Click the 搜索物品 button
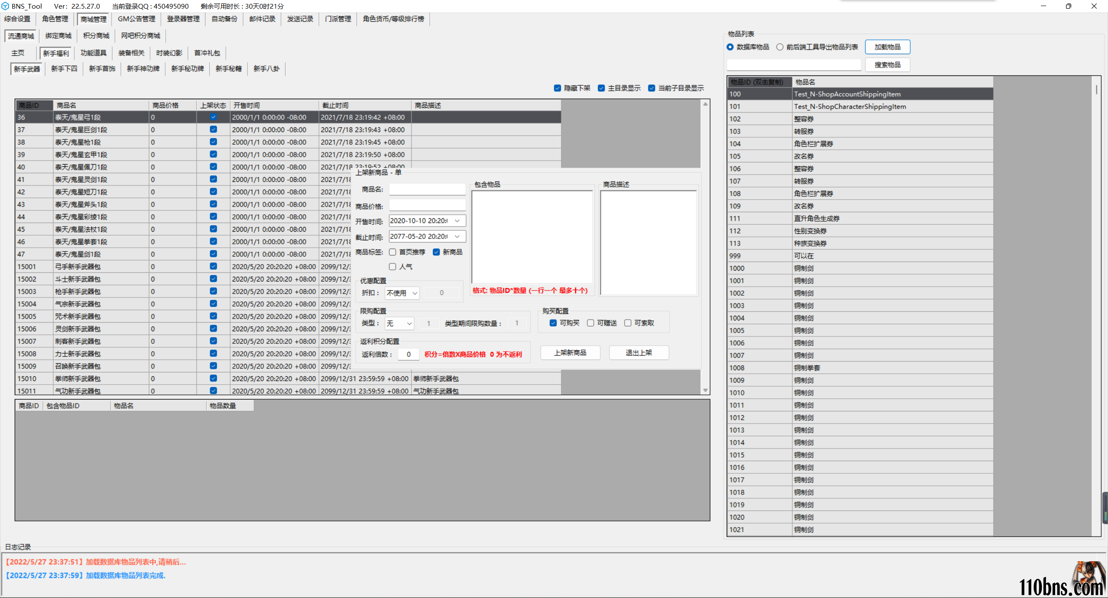The height and width of the screenshot is (598, 1108). (887, 65)
